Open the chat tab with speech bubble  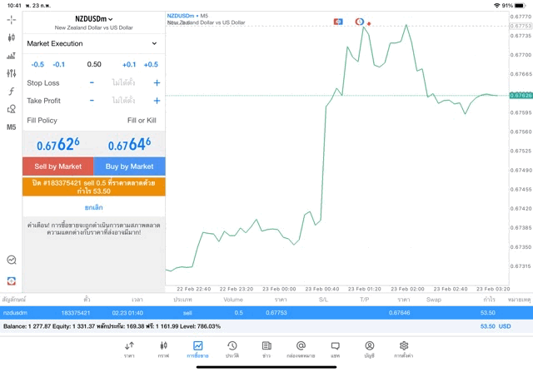point(335,350)
